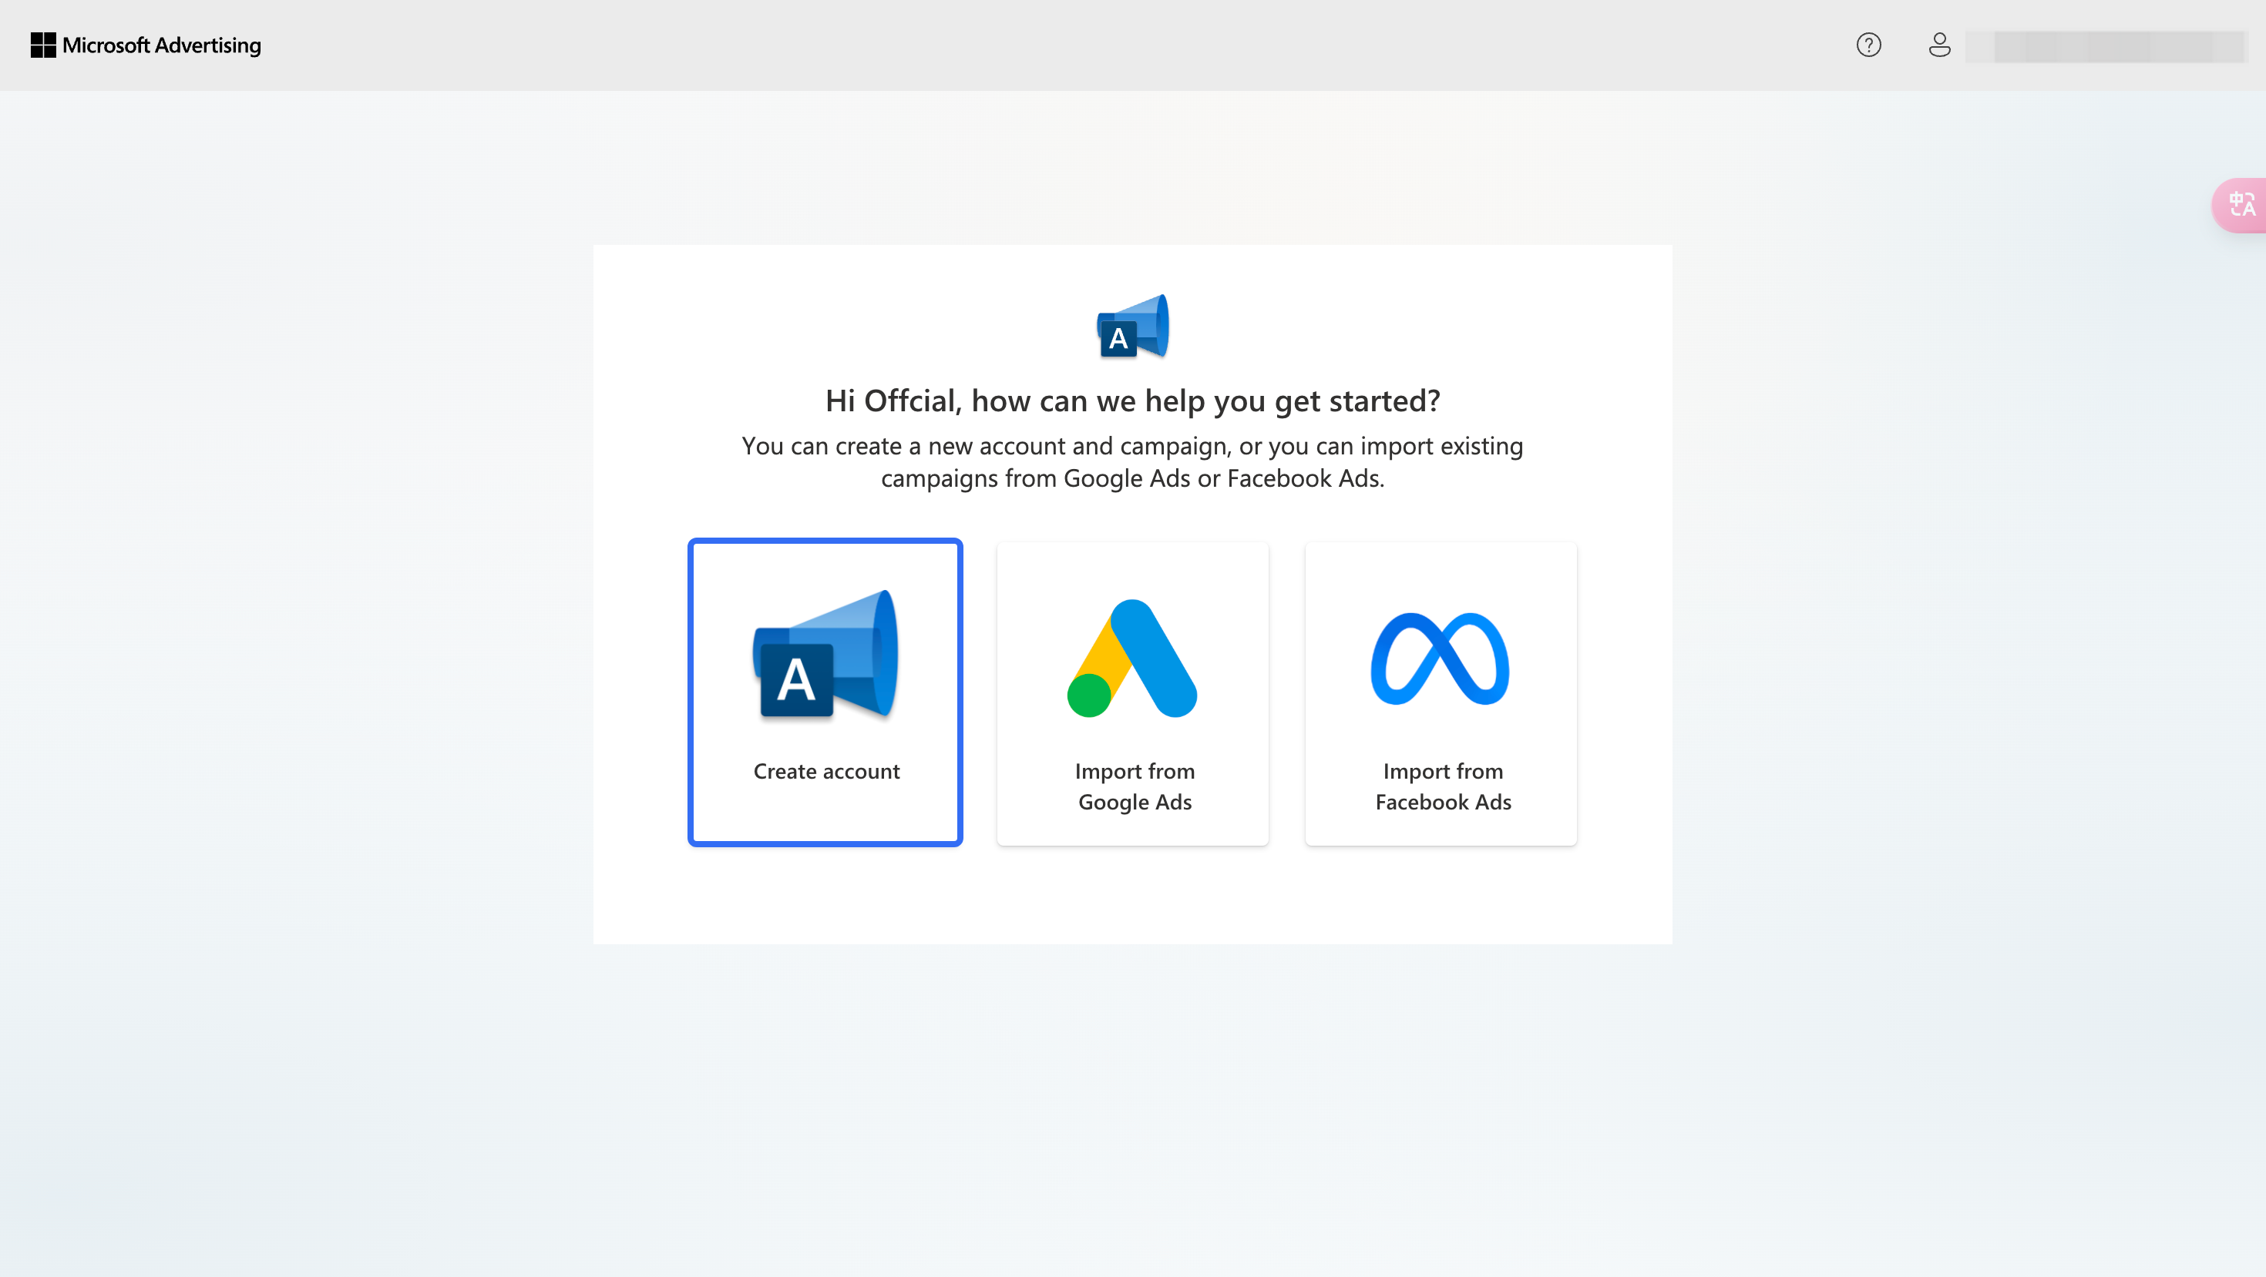
Task: Choose Import from Facebook Ads card
Action: [x=1441, y=693]
